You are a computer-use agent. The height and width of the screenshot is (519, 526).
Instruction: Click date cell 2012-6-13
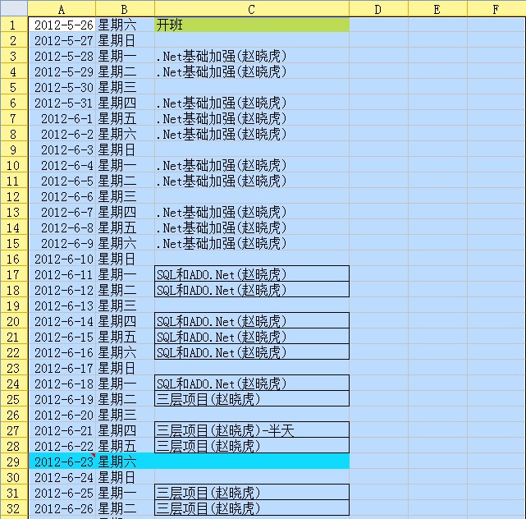click(62, 305)
